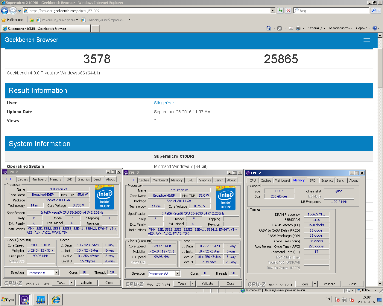
Task: Open the search provider dropdown arrow
Action: pyautogui.click(x=379, y=10)
